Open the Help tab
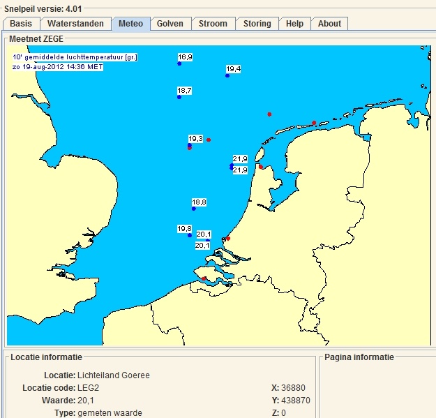436x418 pixels. pyautogui.click(x=294, y=24)
